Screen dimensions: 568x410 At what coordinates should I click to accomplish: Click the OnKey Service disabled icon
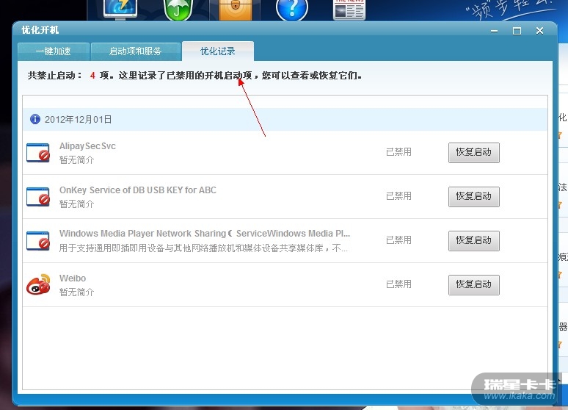pos(38,196)
